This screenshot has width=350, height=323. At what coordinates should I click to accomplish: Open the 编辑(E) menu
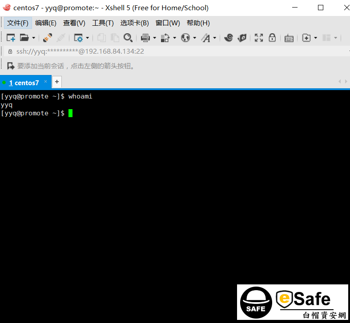point(46,23)
